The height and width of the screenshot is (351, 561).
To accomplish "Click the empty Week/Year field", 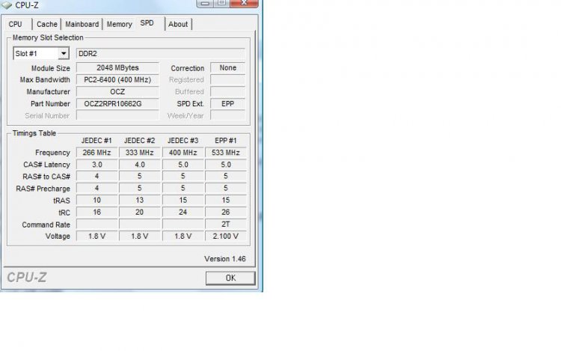I will click(228, 115).
